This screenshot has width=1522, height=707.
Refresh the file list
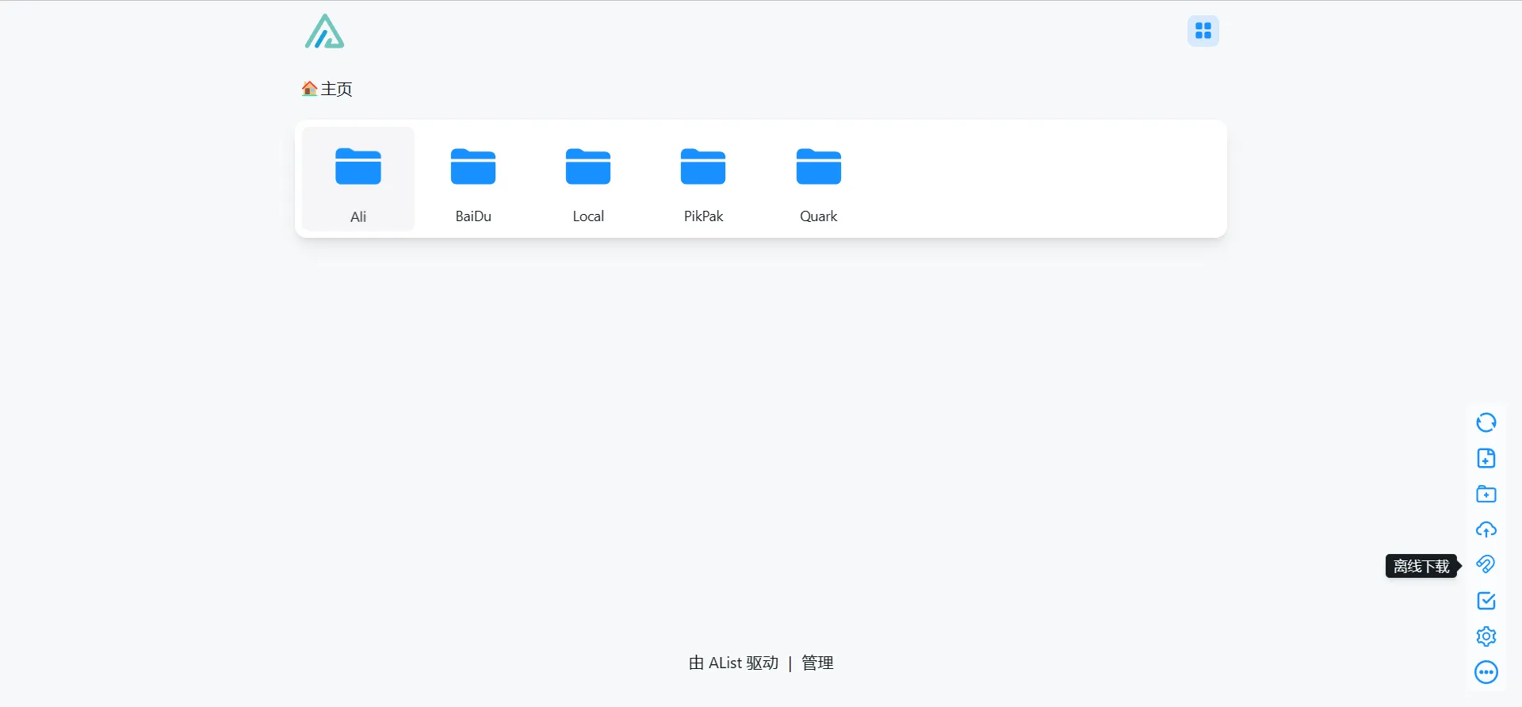coord(1486,422)
